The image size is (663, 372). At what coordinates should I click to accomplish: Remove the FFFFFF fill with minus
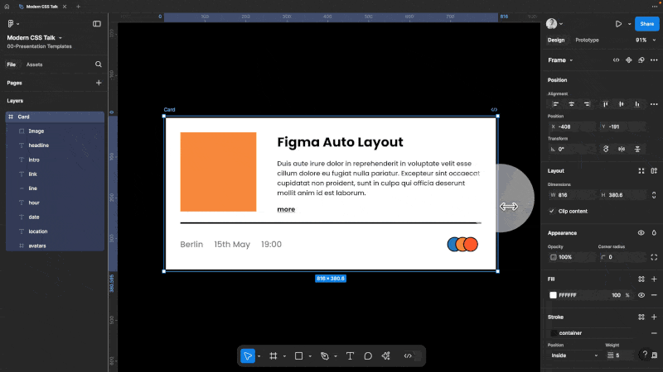point(654,295)
